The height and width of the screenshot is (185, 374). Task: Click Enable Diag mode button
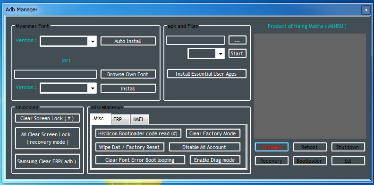click(215, 159)
